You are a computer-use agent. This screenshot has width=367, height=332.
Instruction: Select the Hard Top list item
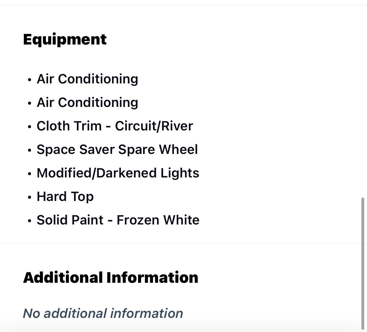click(65, 197)
